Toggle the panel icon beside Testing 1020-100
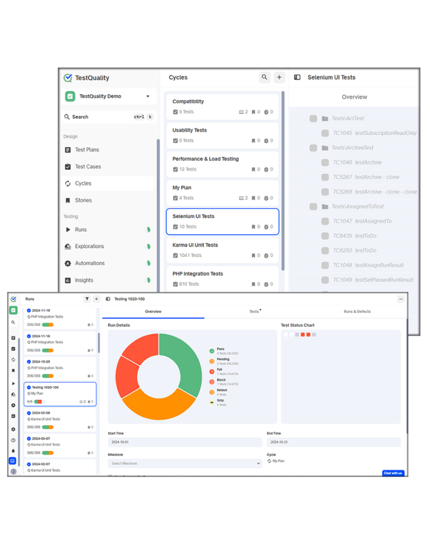This screenshot has width=430, height=556. pyautogui.click(x=108, y=299)
